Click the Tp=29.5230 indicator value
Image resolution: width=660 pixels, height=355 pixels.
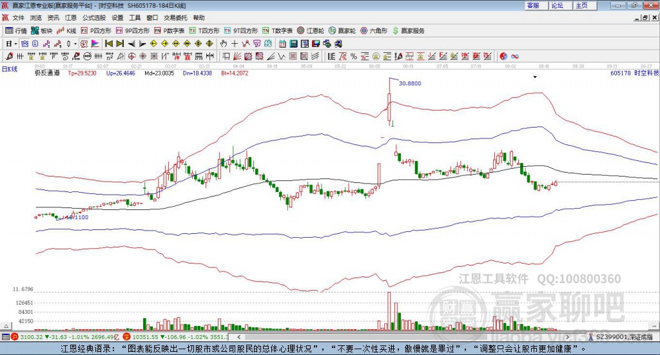click(x=82, y=73)
